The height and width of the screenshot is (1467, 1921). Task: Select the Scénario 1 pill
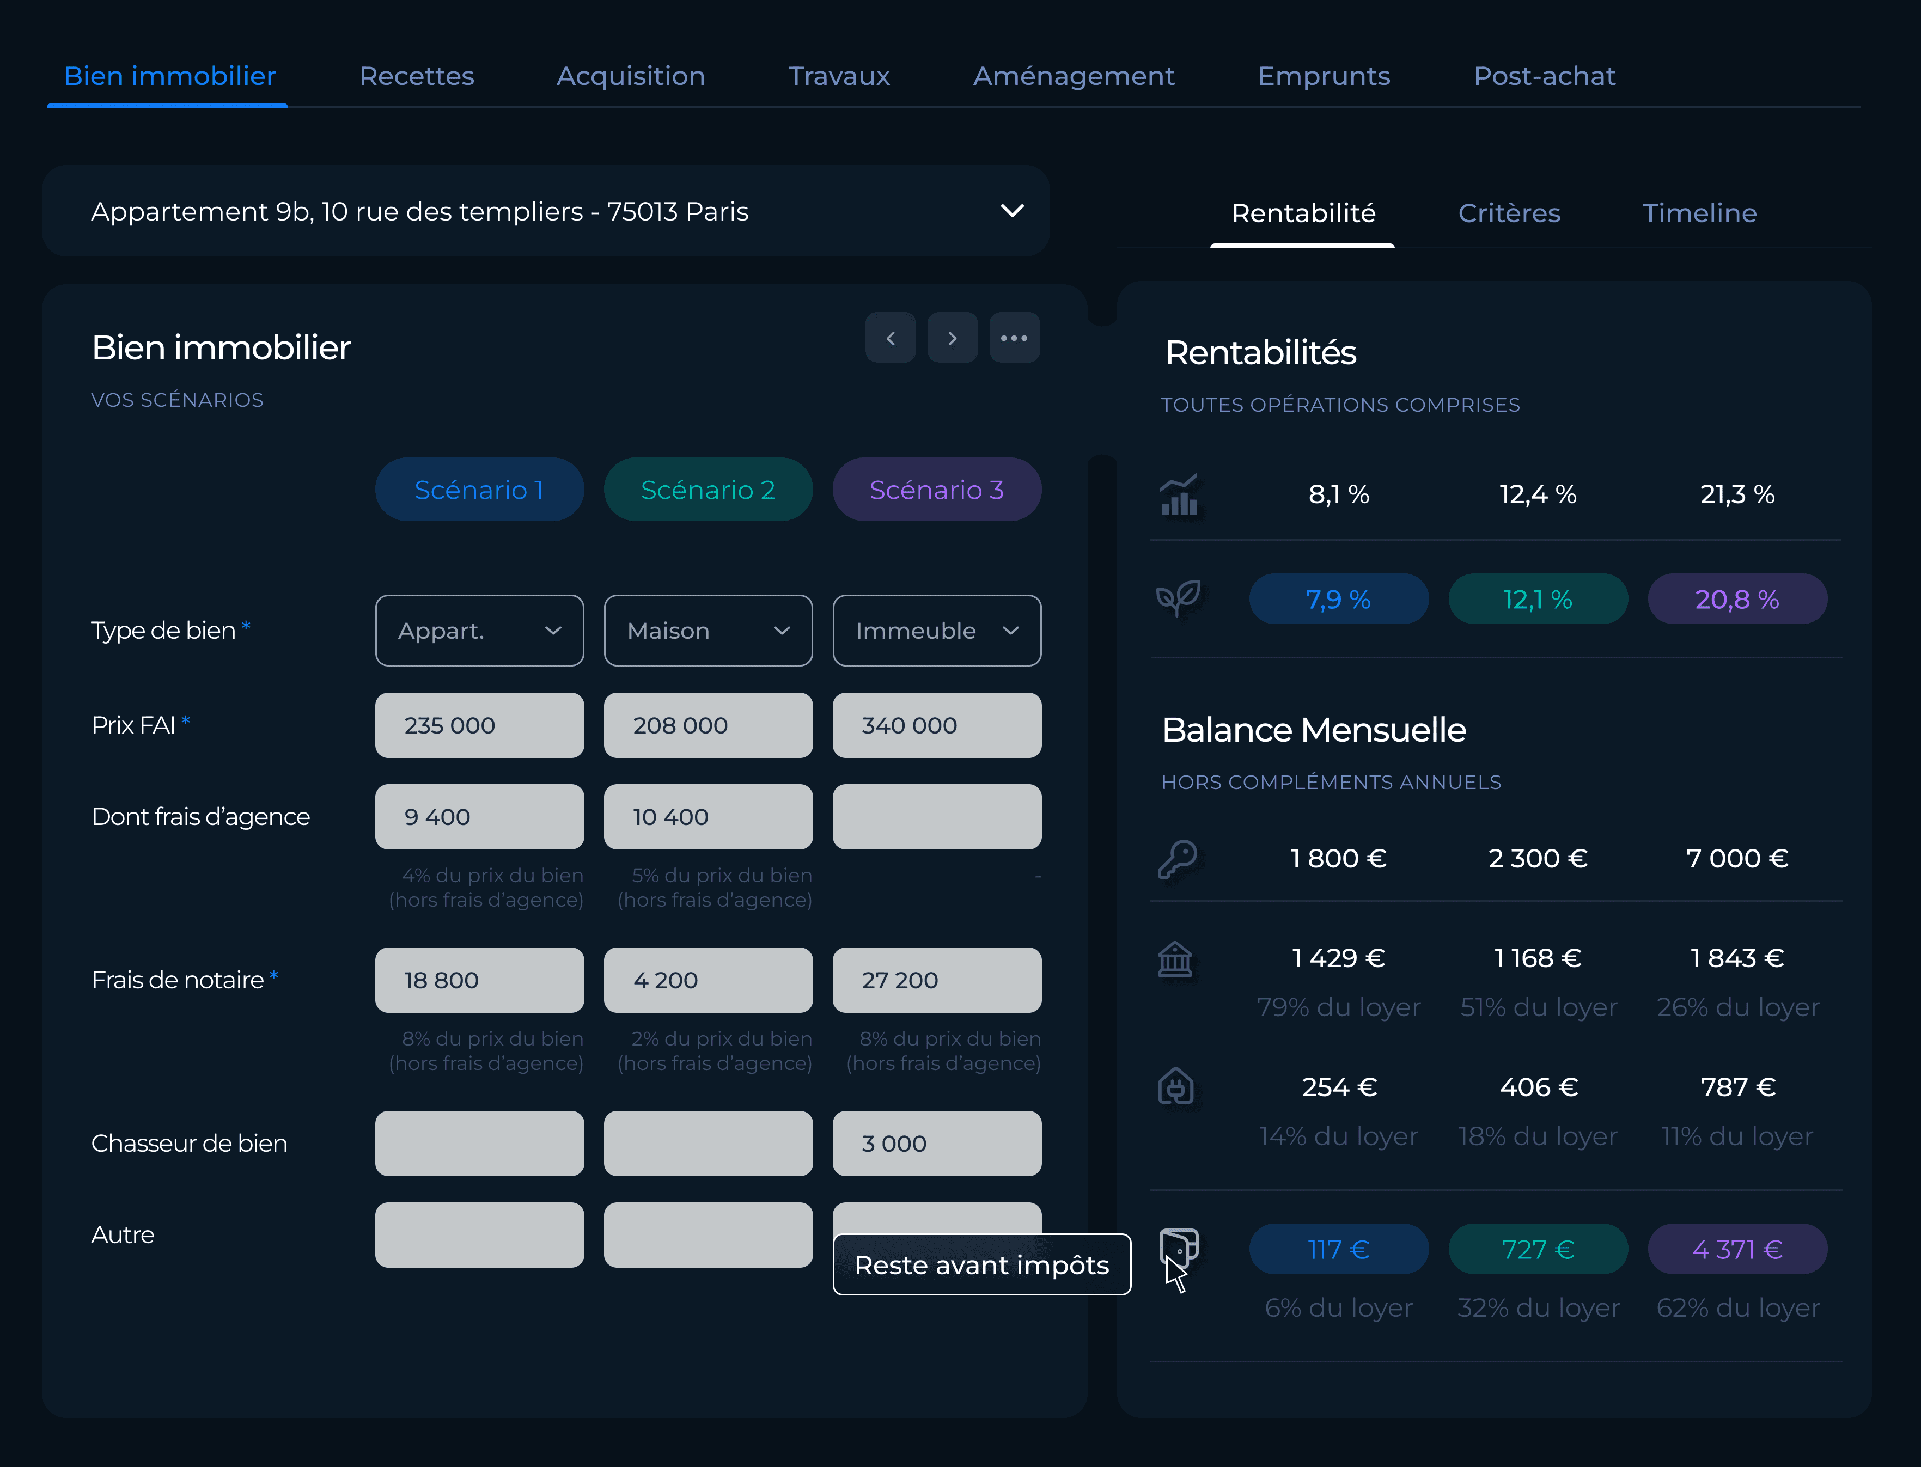coord(479,490)
